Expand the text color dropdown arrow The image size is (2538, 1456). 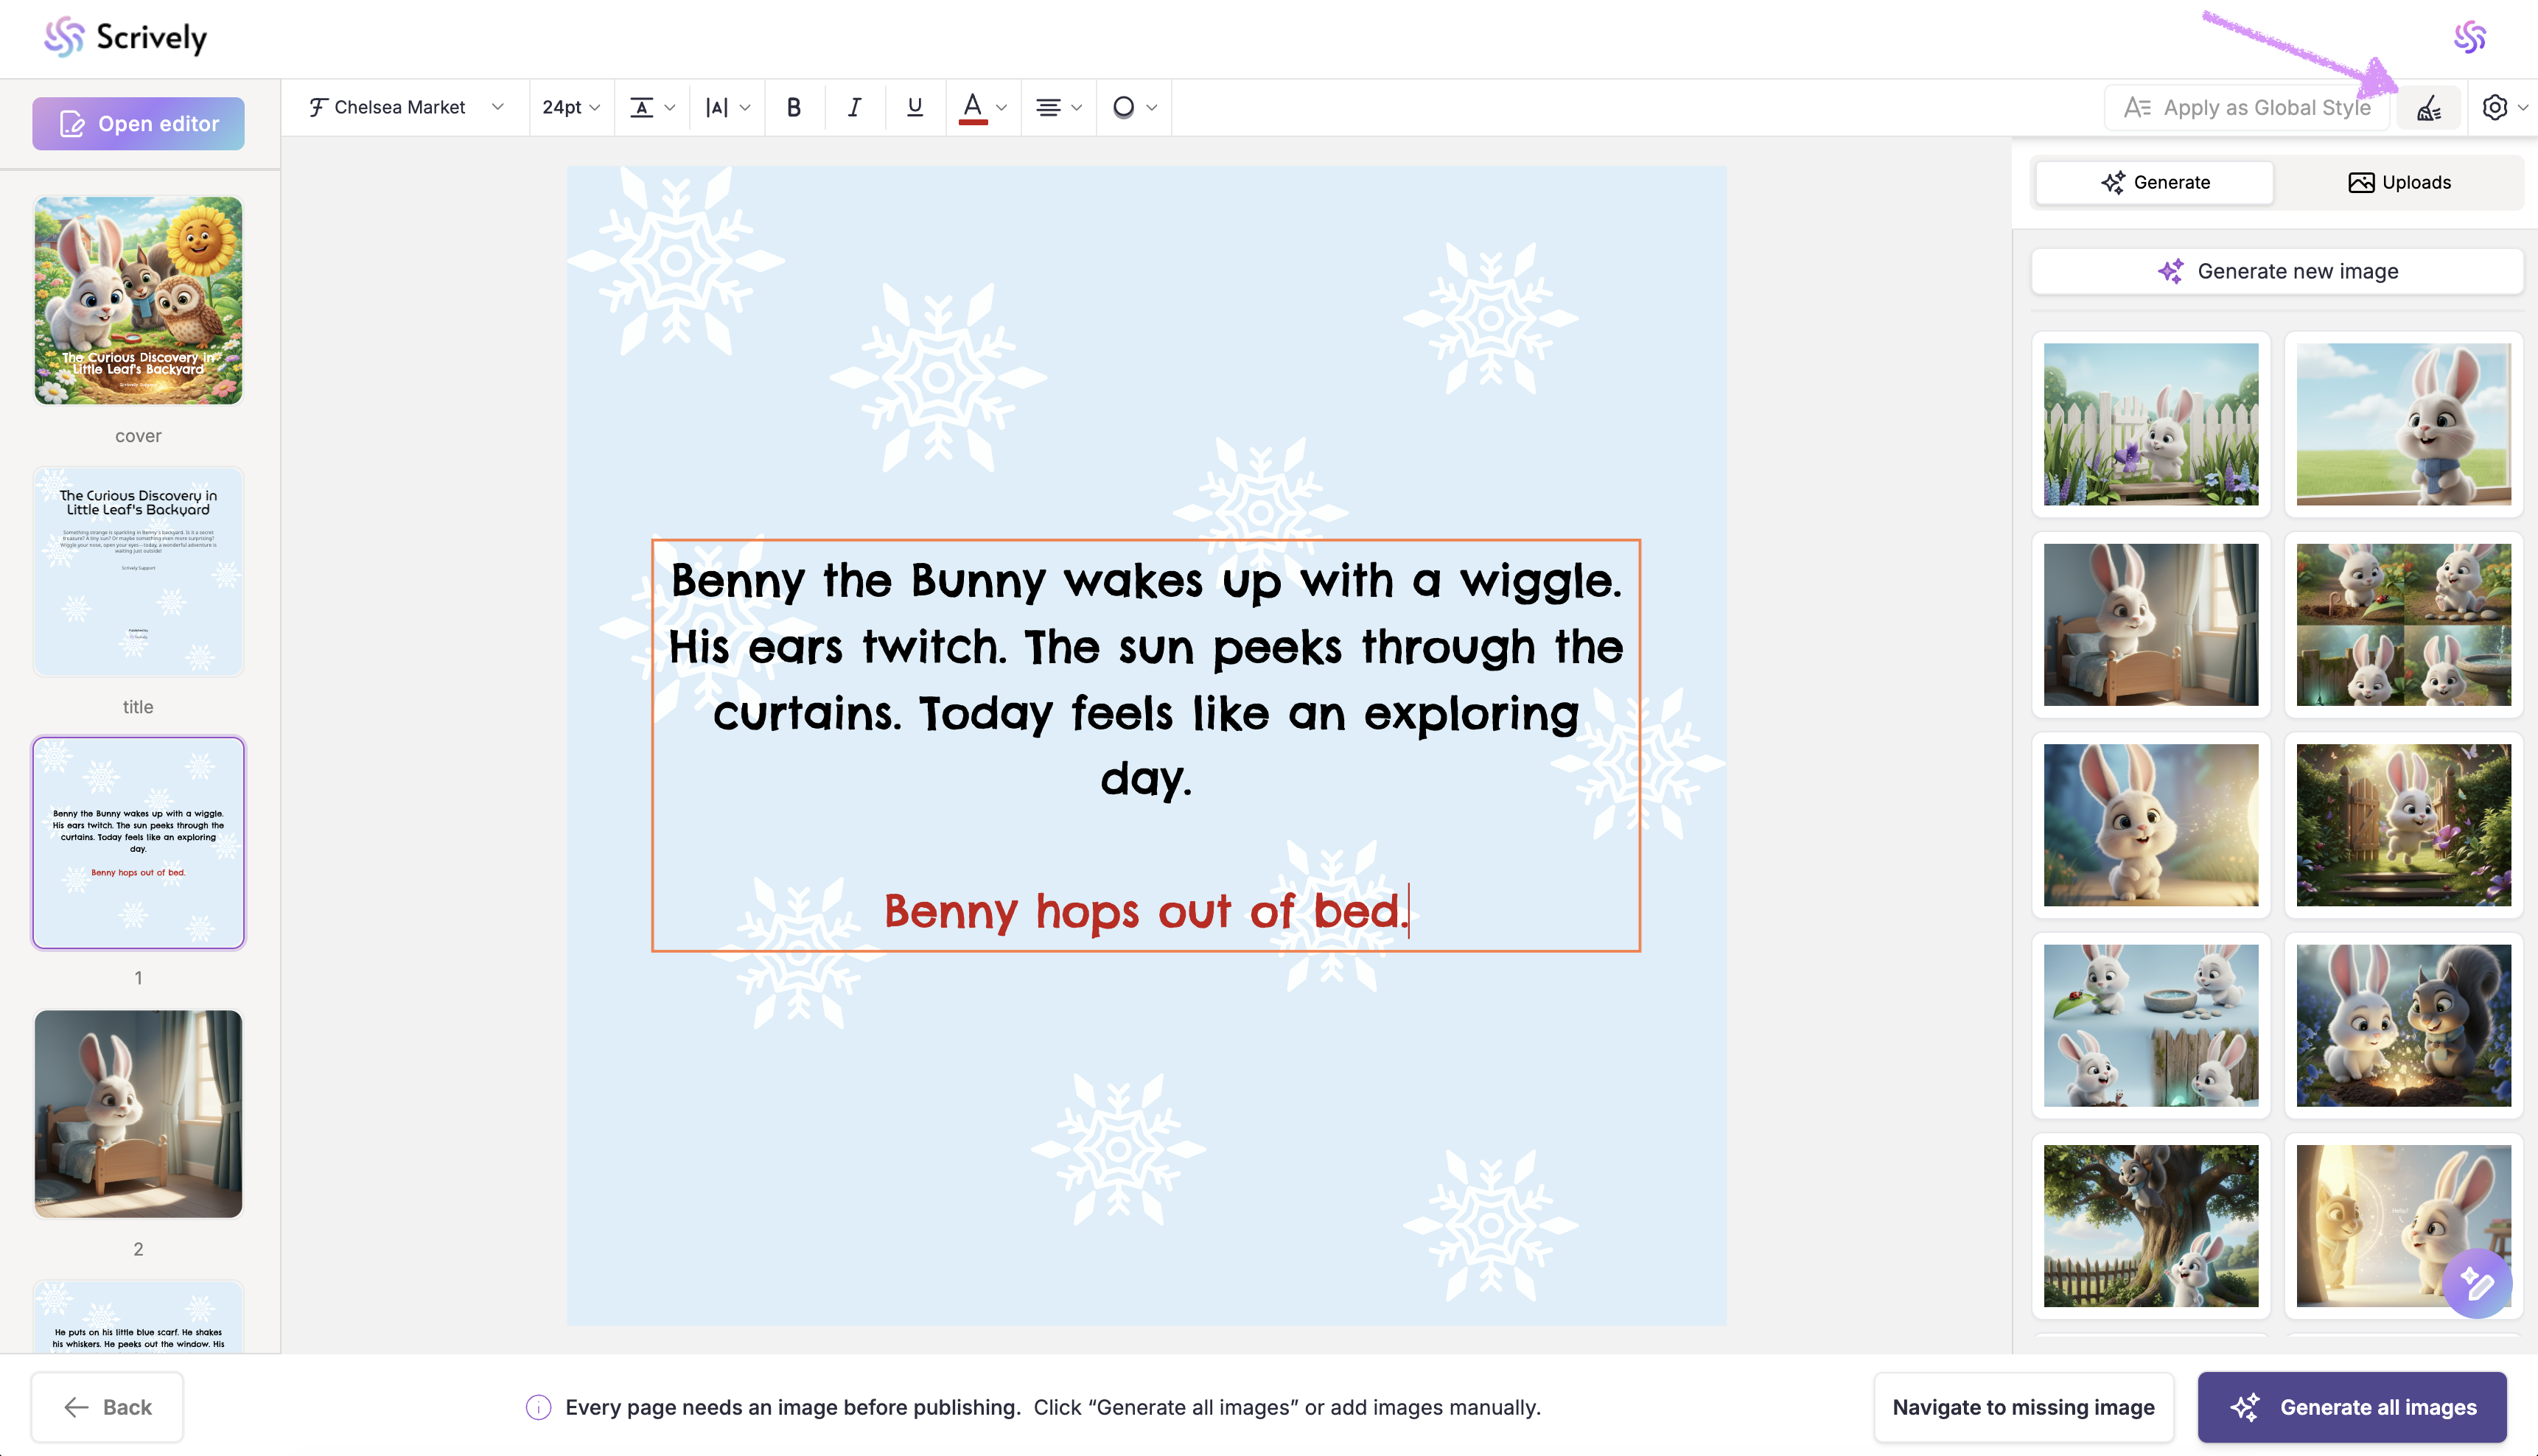coord(1001,107)
